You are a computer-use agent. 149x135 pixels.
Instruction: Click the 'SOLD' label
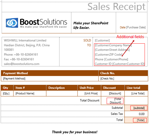click(x=87, y=40)
